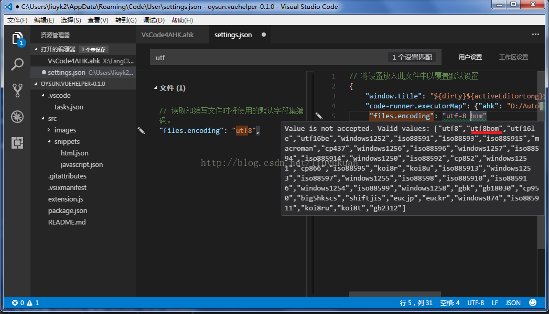Collapse the OYSUN.VUEHELPER-0.1.0 folder section
549x314 pixels.
(x=36, y=84)
